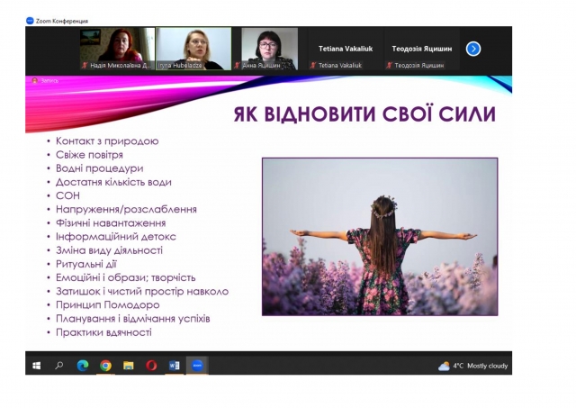
Task: Open File Explorer from taskbar
Action: [129, 366]
